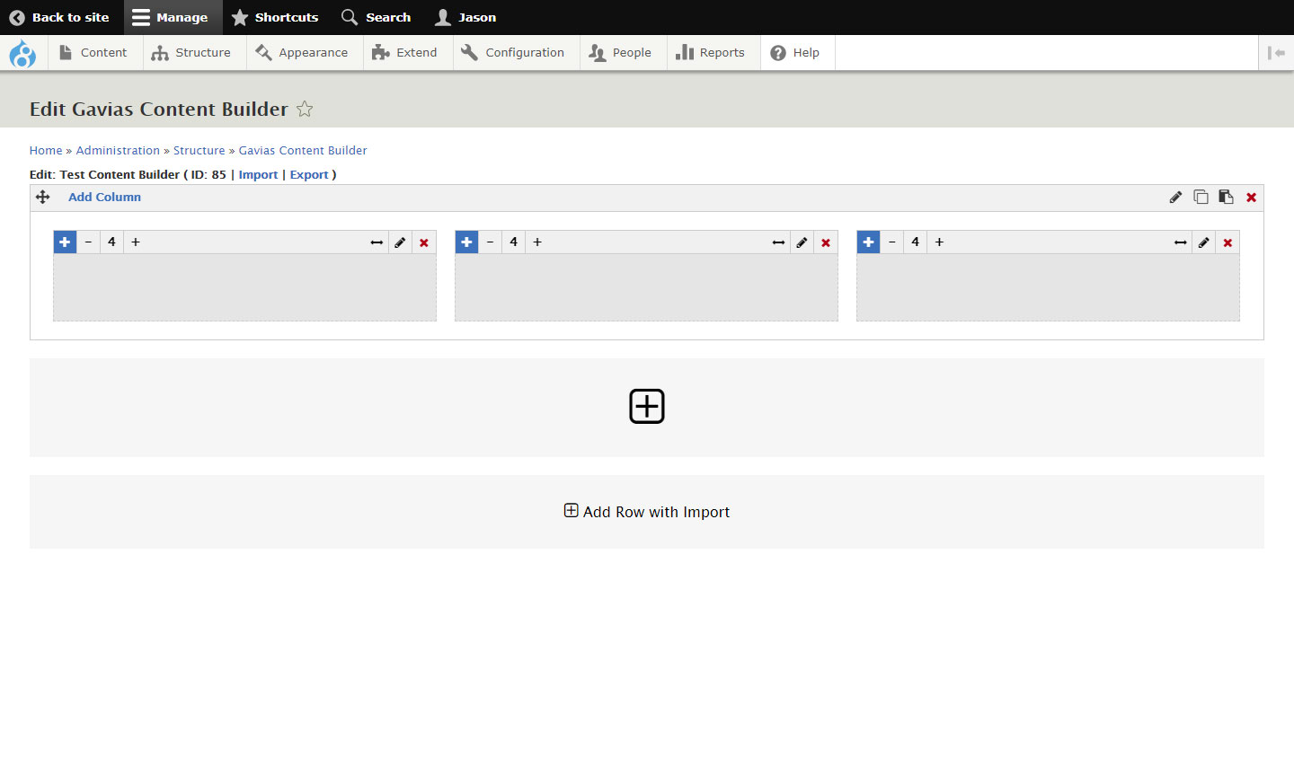Click the first column resize arrows icon
This screenshot has width=1294, height=757.
click(x=377, y=242)
